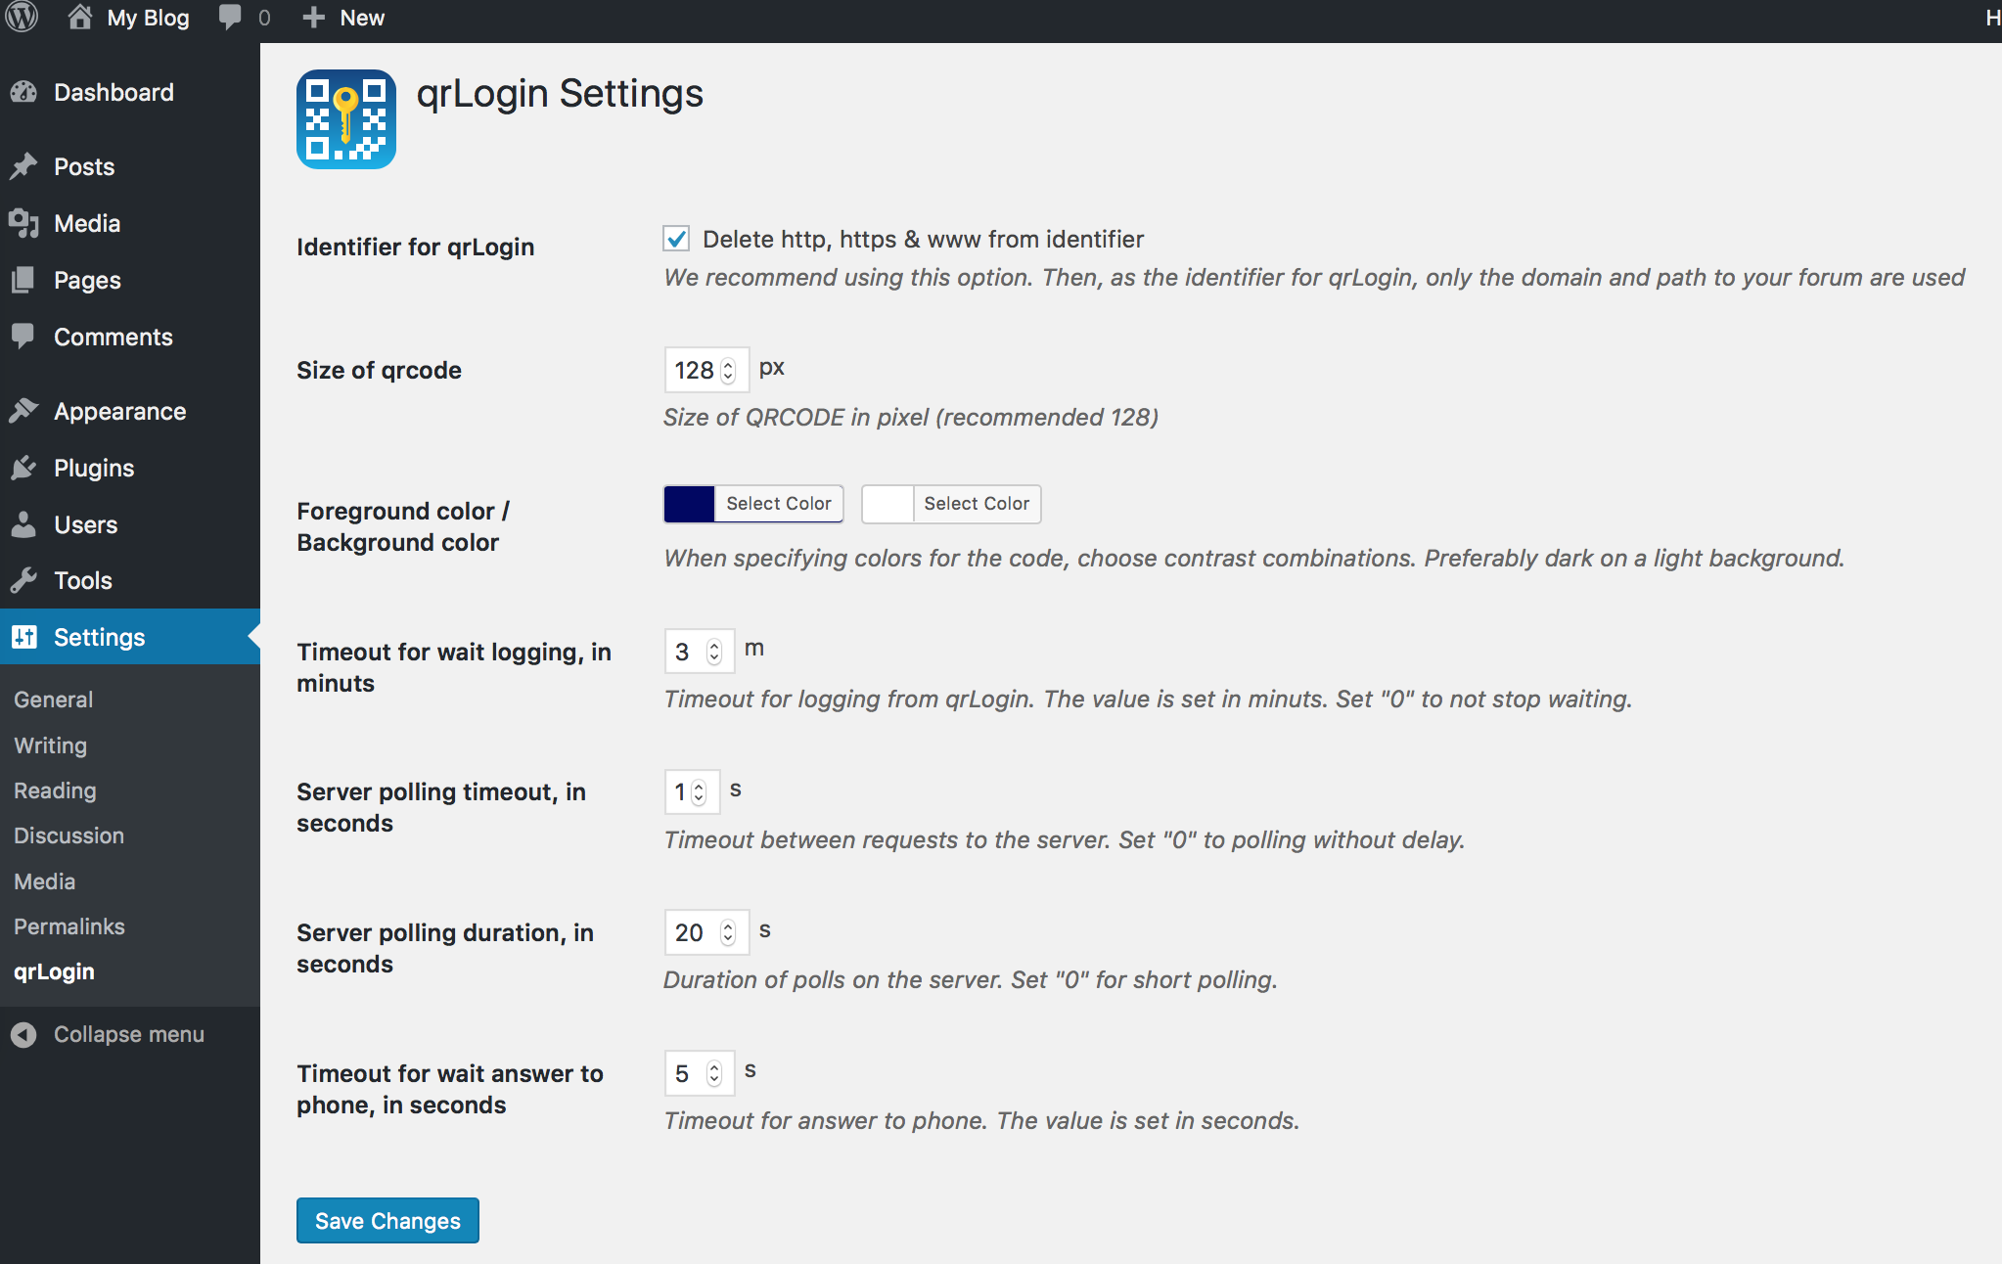Click the Save Changes button
The height and width of the screenshot is (1264, 2002).
tap(387, 1220)
